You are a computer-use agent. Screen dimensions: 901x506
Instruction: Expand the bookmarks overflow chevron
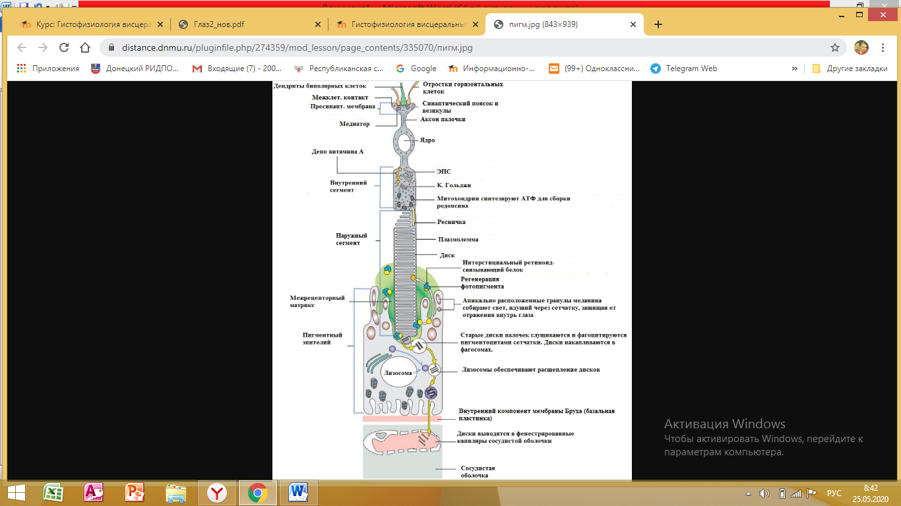[x=795, y=69]
